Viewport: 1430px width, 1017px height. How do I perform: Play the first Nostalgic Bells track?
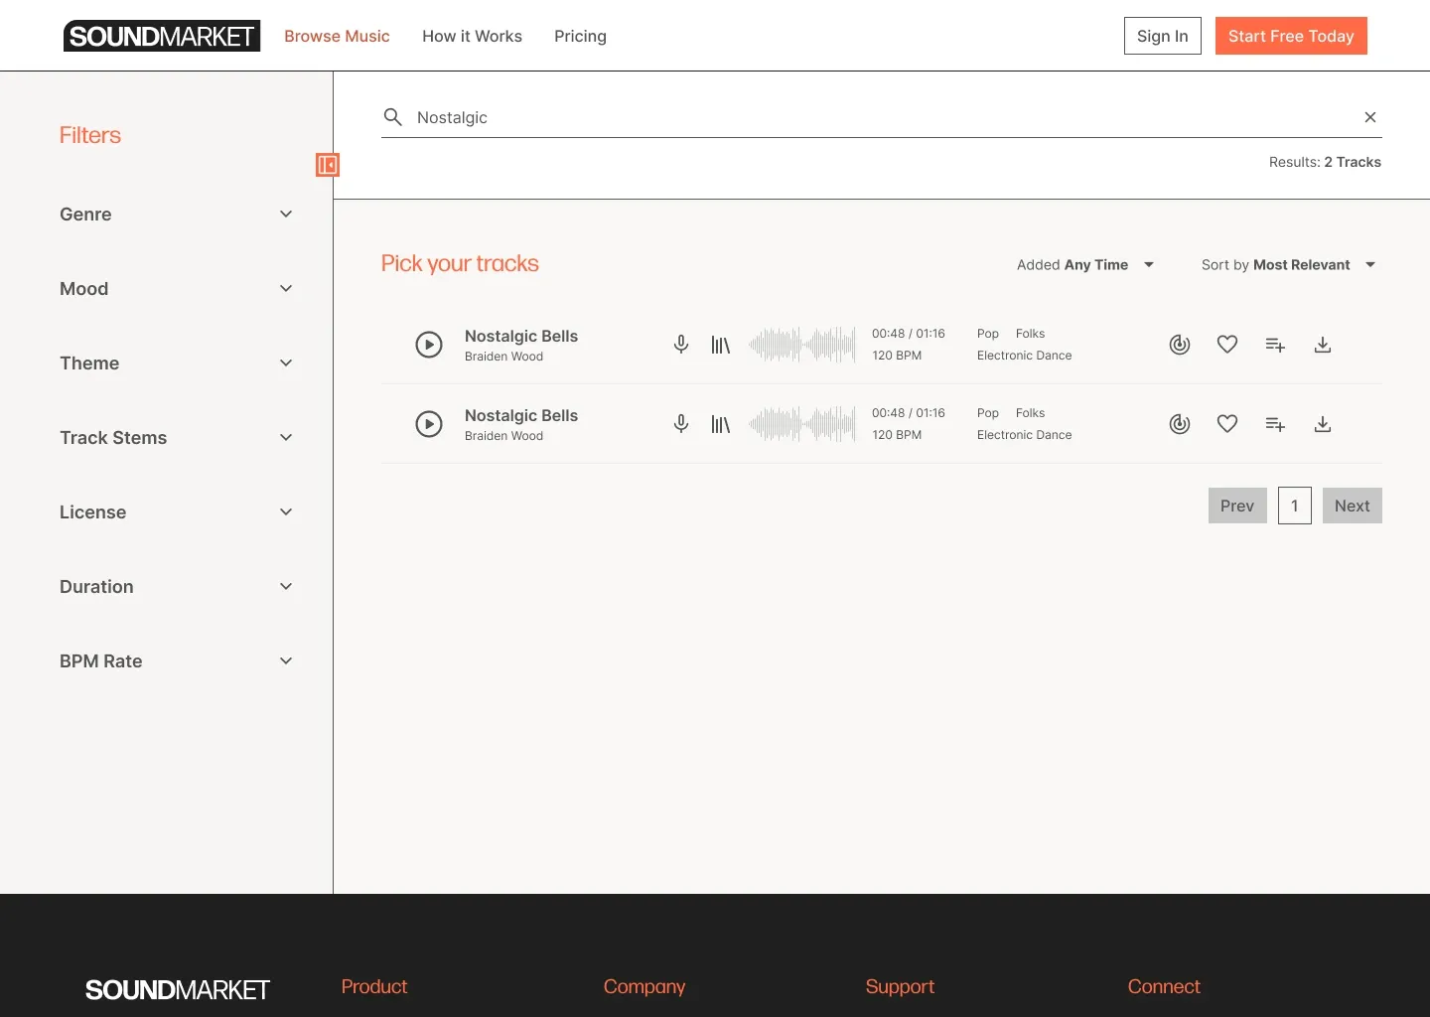point(429,345)
